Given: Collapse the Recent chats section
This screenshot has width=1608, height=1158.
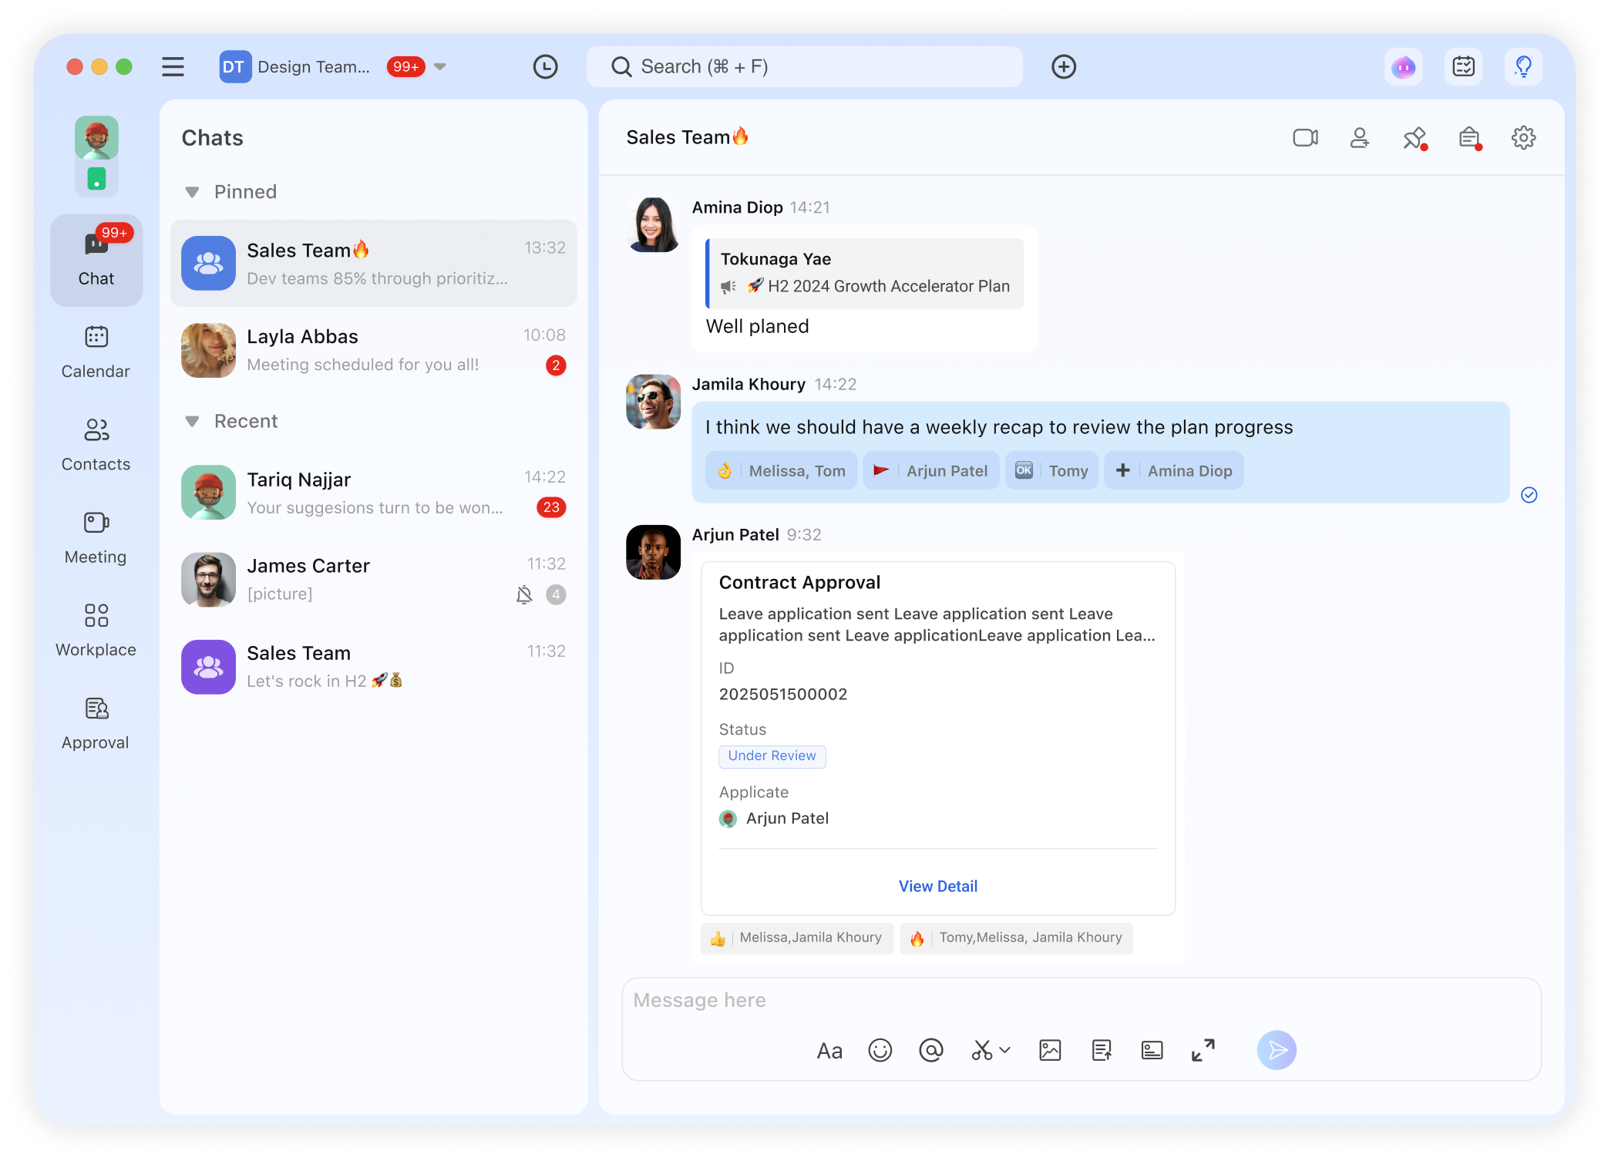Looking at the screenshot, I should coord(193,421).
